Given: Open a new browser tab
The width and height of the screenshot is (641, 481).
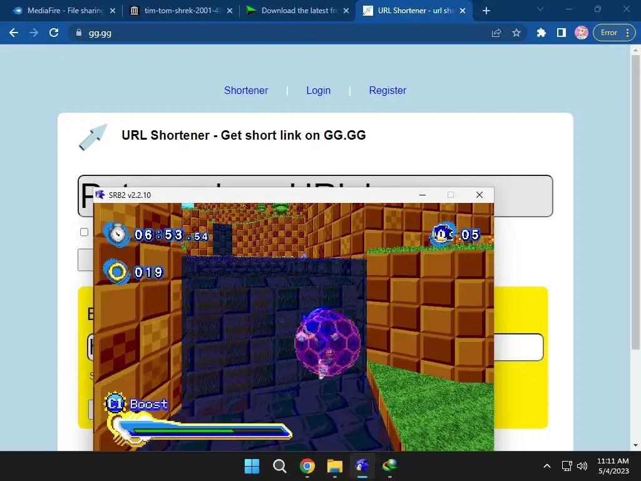Looking at the screenshot, I should (x=486, y=11).
